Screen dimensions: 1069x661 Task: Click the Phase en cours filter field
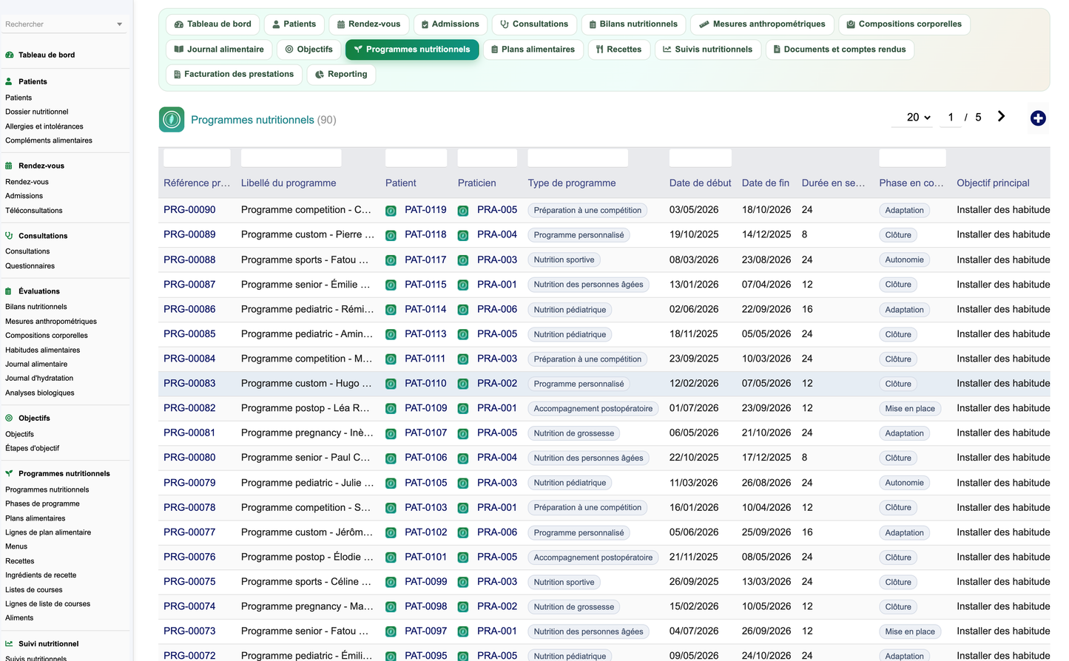pyautogui.click(x=912, y=157)
